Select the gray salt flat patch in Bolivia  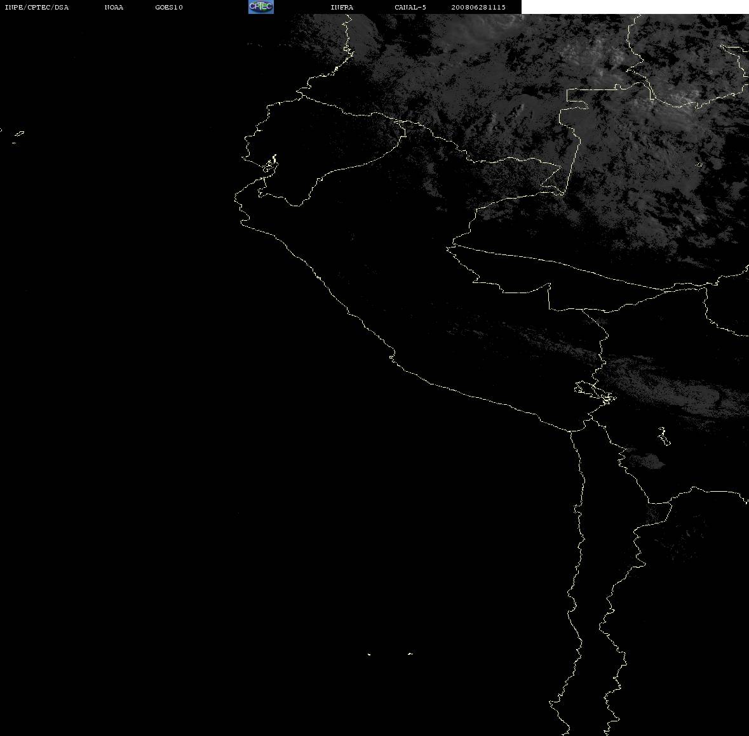click(648, 461)
